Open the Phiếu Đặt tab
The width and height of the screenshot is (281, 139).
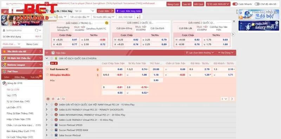[x=12, y=44]
